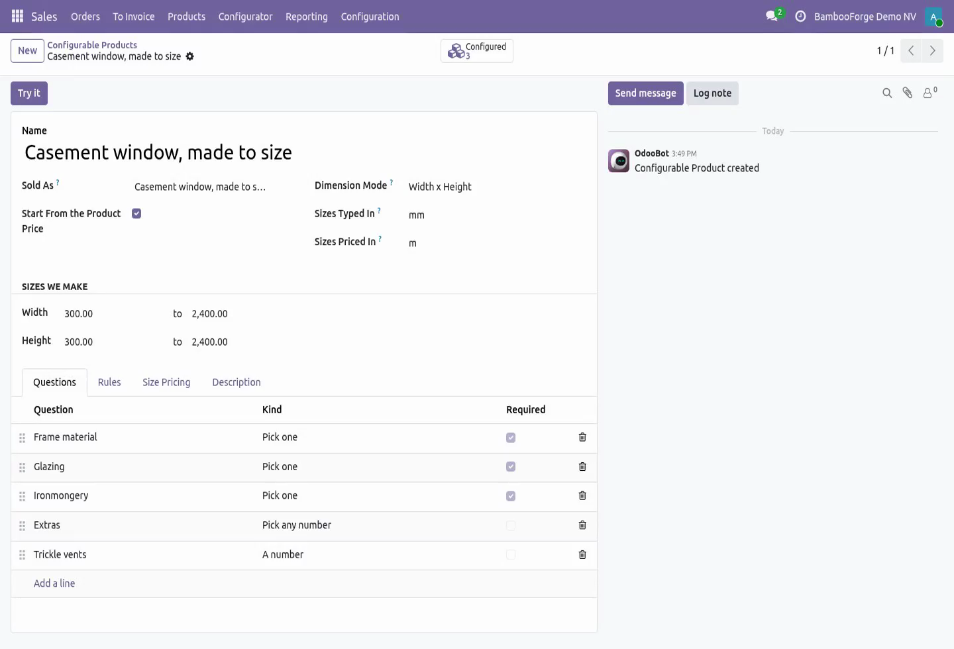Open the user avatar menu
Image resolution: width=954 pixels, height=649 pixels.
point(934,17)
